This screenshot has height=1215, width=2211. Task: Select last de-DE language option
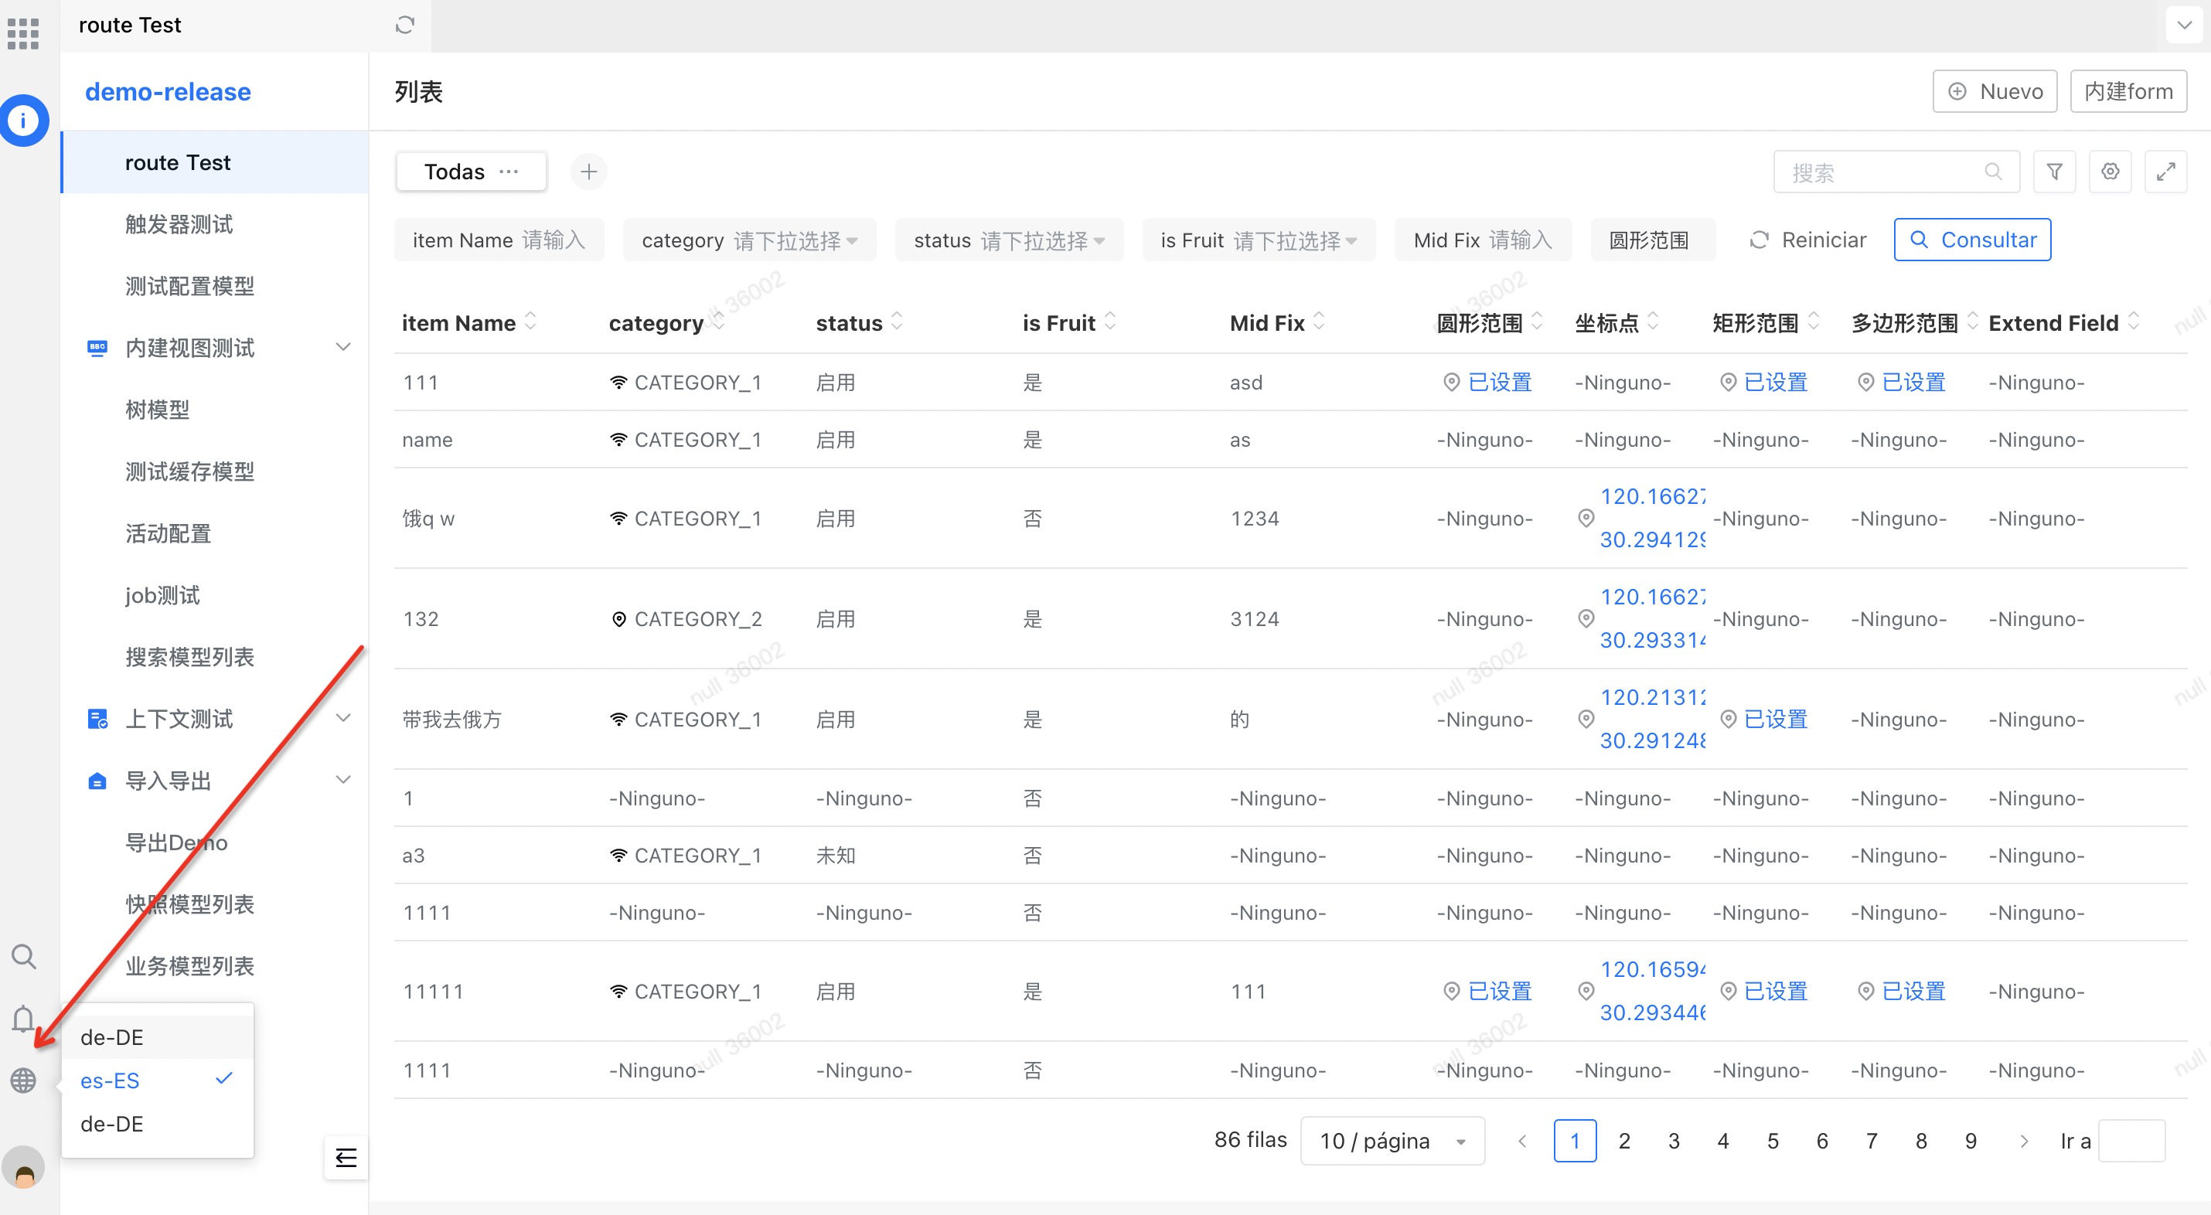tap(158, 1123)
